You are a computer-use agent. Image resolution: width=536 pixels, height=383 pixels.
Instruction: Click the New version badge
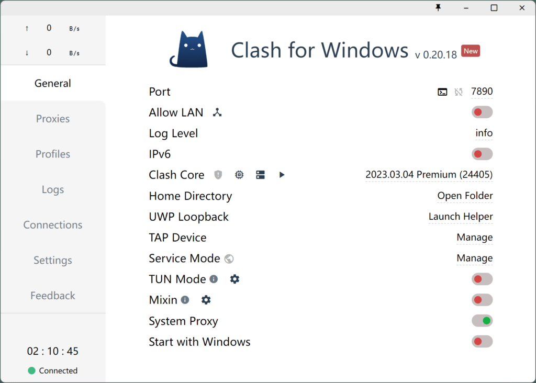(x=470, y=51)
